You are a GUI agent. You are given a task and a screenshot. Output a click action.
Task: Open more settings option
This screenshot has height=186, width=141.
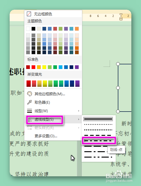click(x=53, y=136)
